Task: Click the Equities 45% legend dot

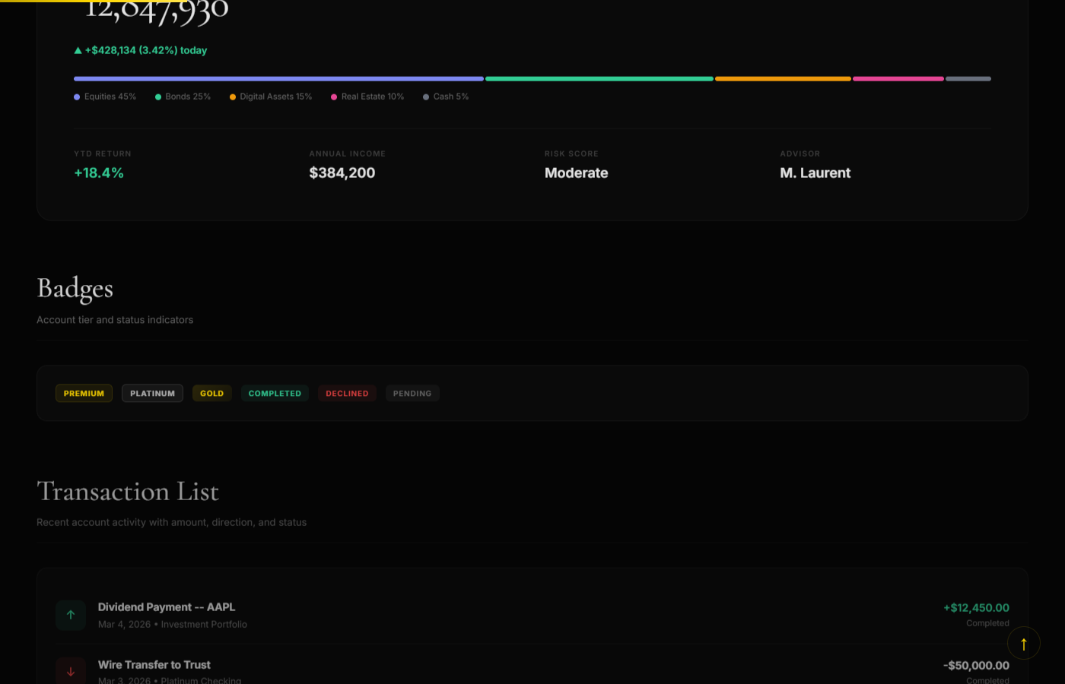Action: 77,97
